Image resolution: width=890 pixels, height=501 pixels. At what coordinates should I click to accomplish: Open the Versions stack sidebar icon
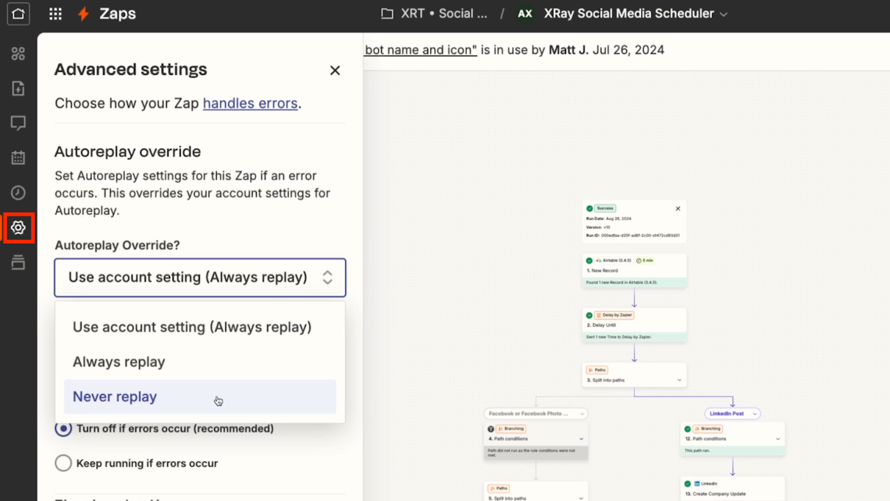click(x=18, y=262)
